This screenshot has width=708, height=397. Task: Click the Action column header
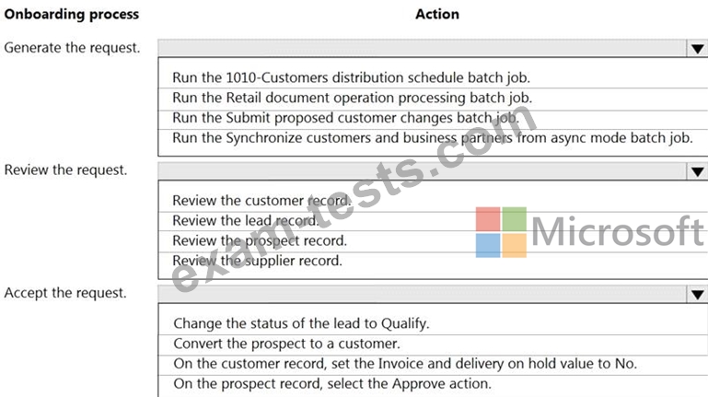click(436, 14)
